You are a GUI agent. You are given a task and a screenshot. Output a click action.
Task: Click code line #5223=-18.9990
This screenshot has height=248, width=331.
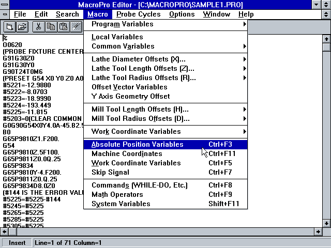click(27, 99)
